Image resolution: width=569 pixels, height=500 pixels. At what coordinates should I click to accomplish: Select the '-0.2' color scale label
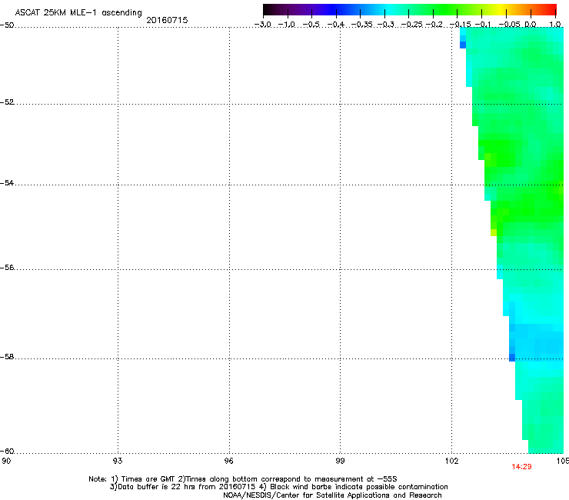coord(434,25)
